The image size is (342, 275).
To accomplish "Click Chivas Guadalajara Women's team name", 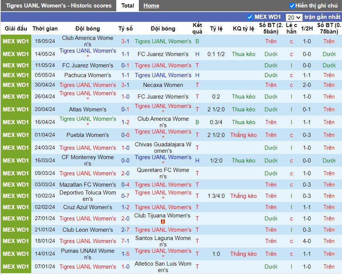I will pyautogui.click(x=163, y=147).
